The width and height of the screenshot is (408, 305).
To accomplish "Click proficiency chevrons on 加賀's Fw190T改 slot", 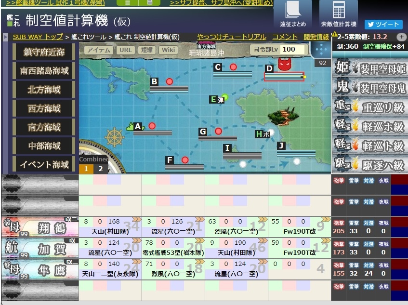I will point(326,240).
